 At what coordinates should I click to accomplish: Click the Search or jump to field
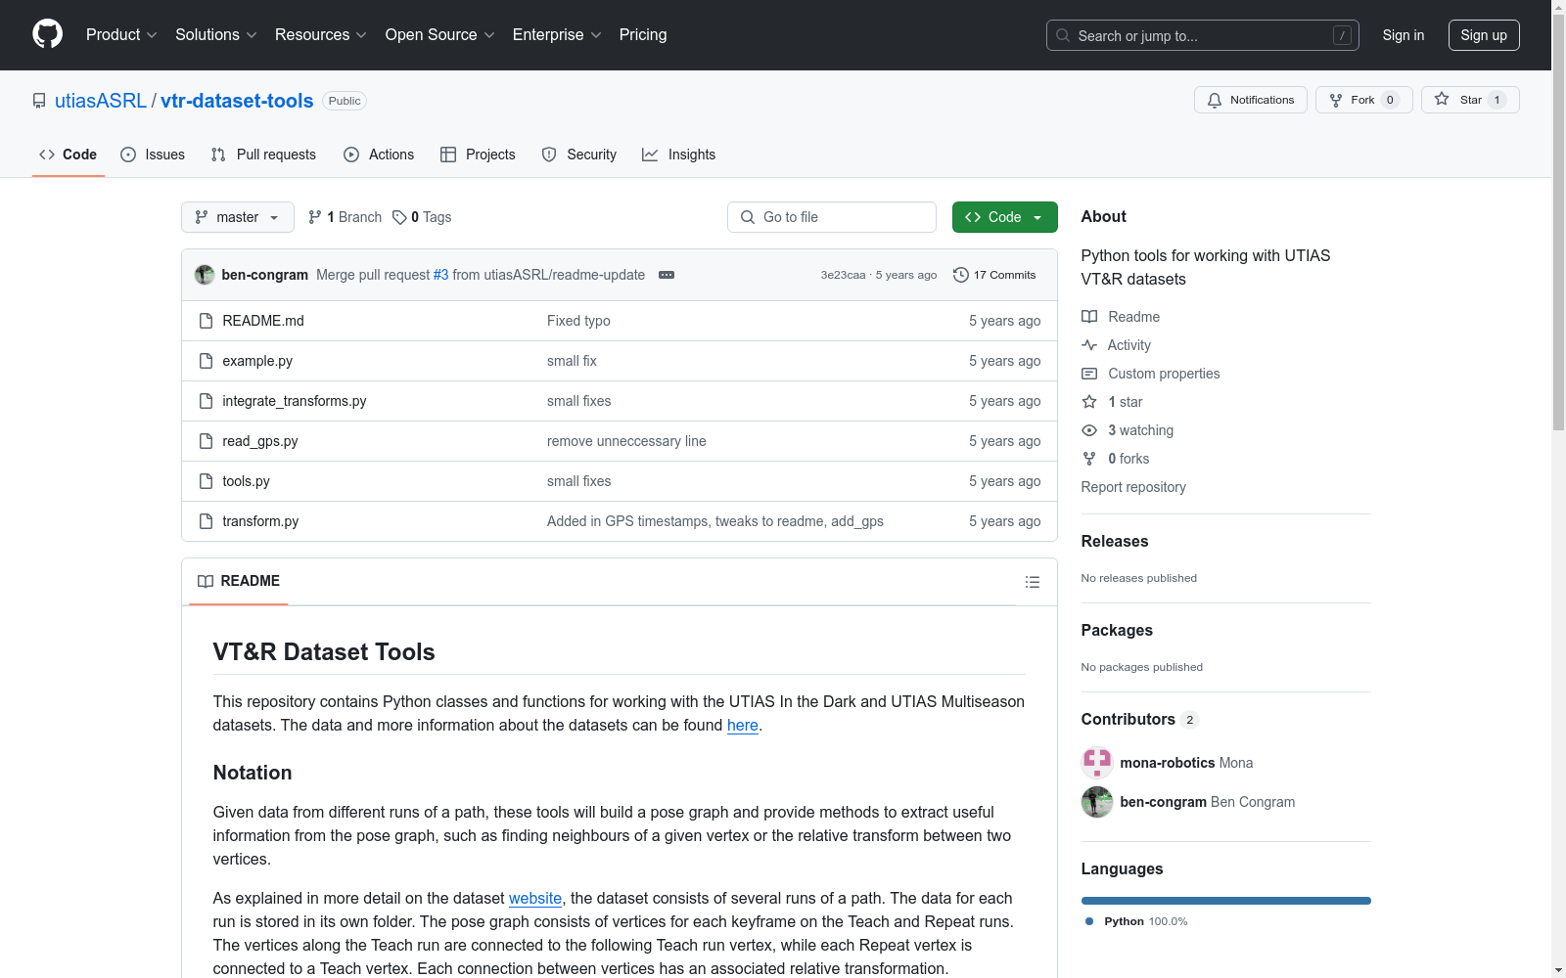1203,35
